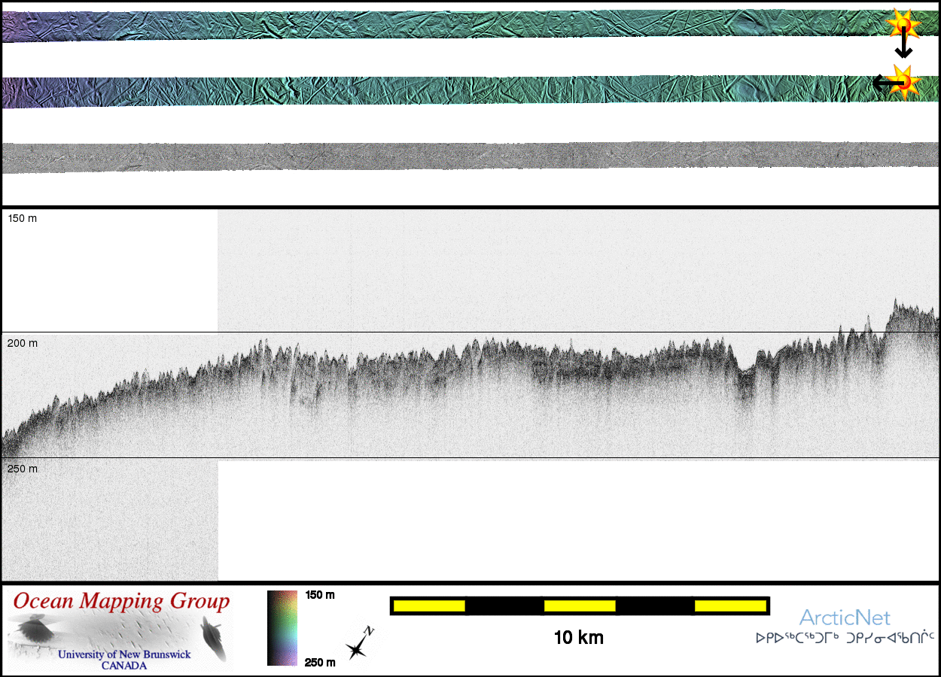Click the right vessel image in logo

click(212, 636)
